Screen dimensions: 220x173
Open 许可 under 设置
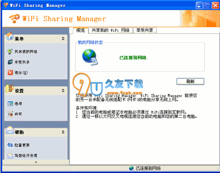click(18, 114)
